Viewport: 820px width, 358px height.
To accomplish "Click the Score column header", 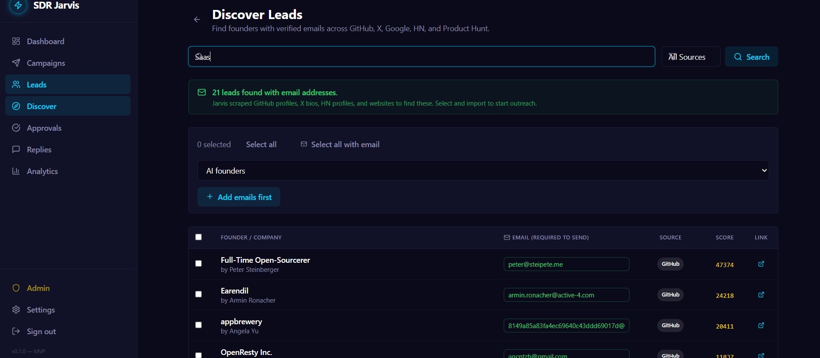I will coord(725,238).
